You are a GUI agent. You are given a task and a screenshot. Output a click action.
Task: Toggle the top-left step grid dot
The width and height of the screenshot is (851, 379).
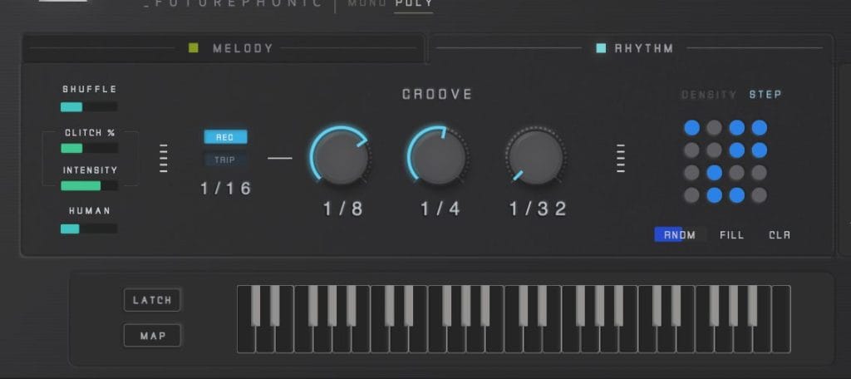click(691, 128)
